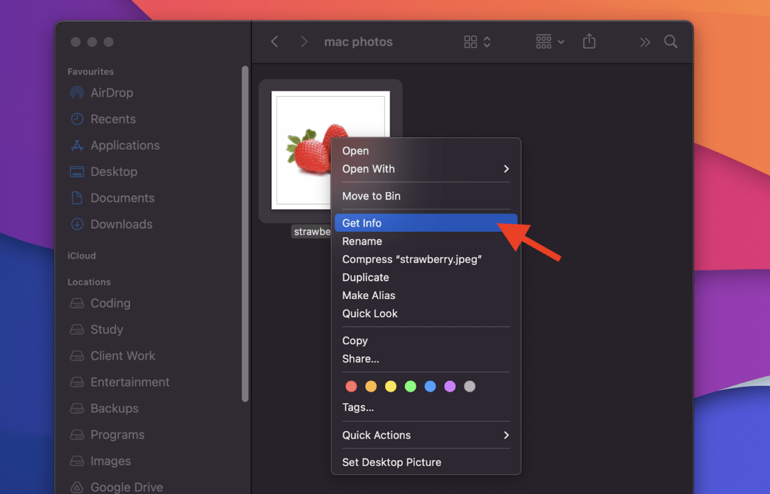770x494 pixels.
Task: Expand the Quick Actions submenu
Action: tap(425, 435)
